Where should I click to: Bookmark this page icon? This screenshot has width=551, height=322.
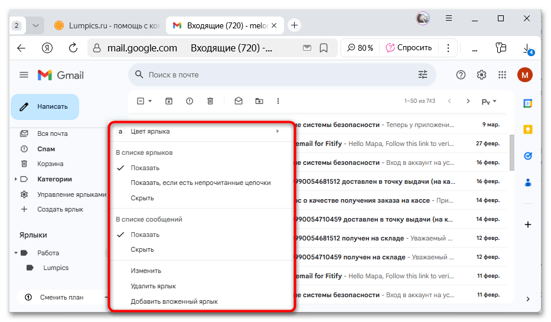[324, 48]
